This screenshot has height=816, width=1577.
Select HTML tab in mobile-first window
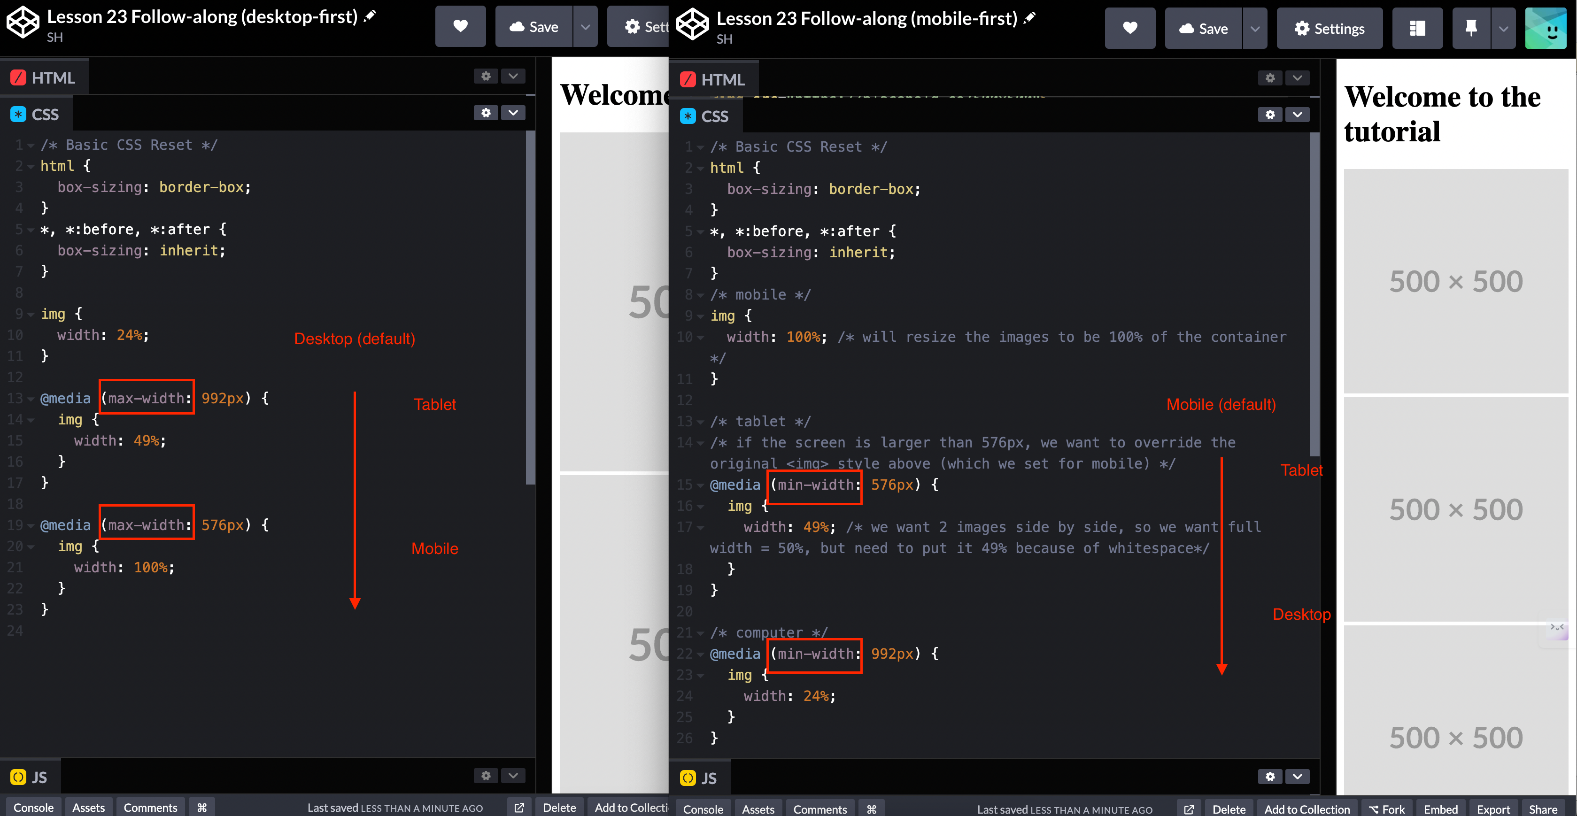click(x=713, y=79)
